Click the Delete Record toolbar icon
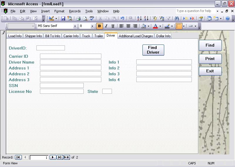Image resolution: width=235 pixels, height=167 pixels. 192,18
